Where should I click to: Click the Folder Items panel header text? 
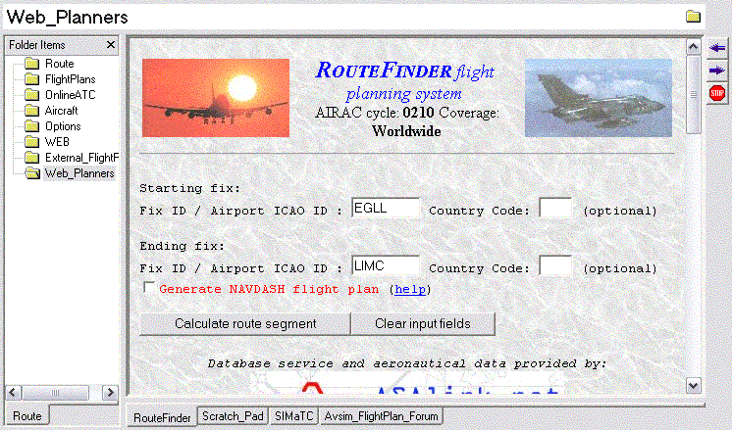click(x=37, y=45)
